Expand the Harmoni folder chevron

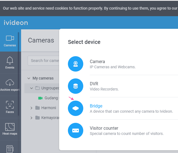[x=31, y=108]
